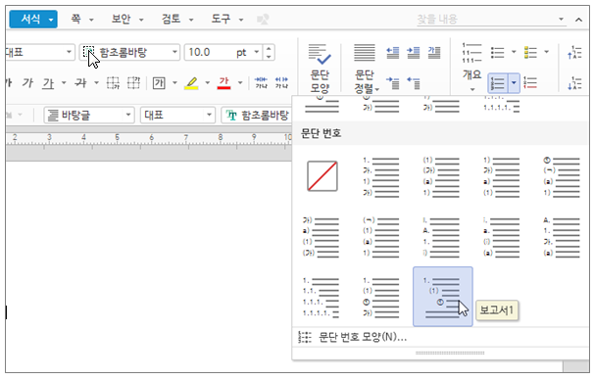Click the narrow letter spacing icon
This screenshot has width=594, height=380.
point(261,82)
